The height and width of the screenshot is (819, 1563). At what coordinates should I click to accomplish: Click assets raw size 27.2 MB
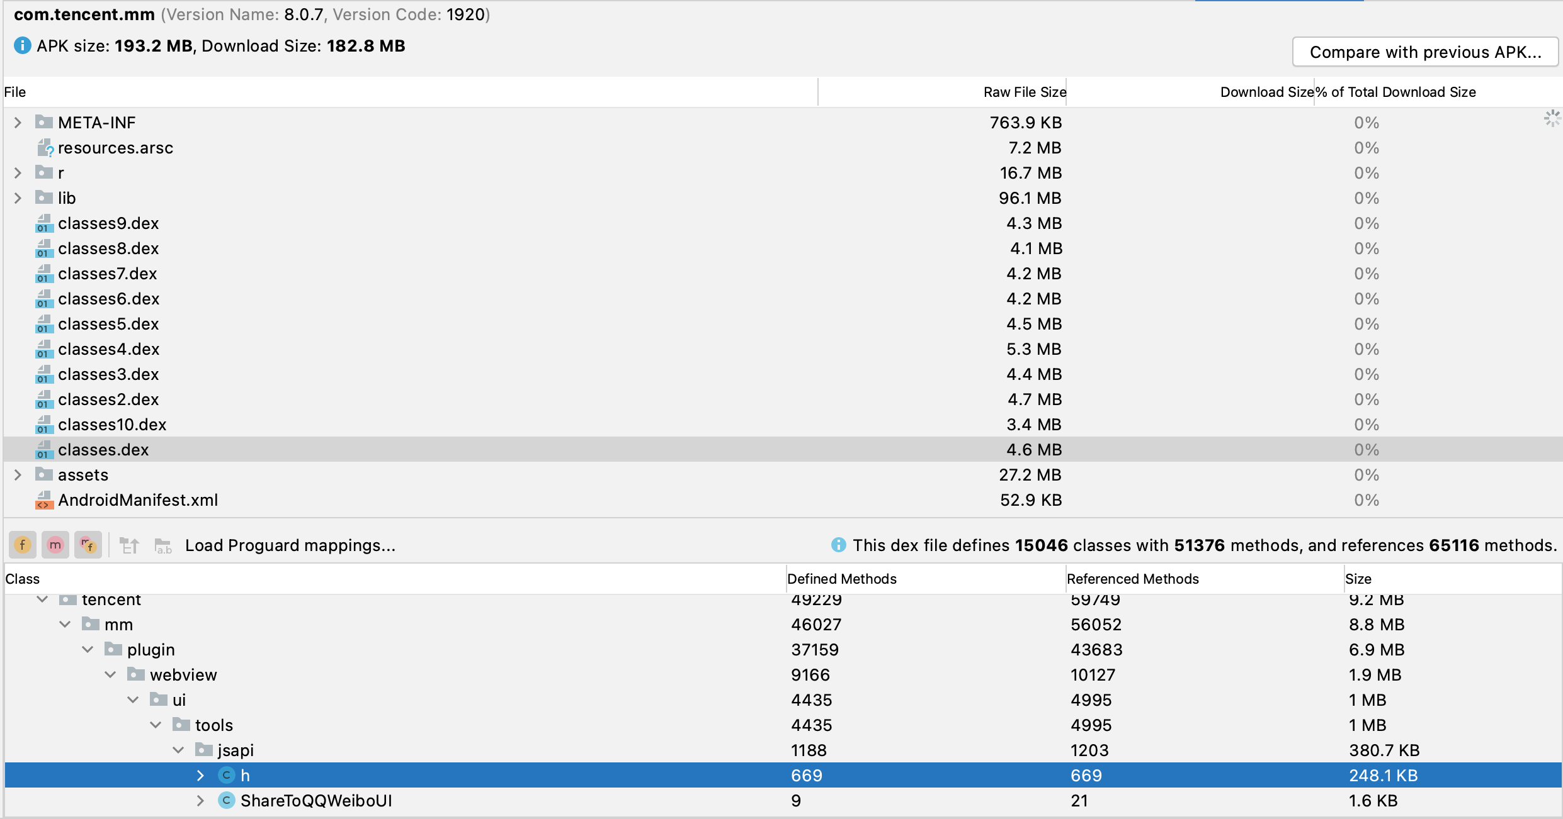coord(1030,475)
